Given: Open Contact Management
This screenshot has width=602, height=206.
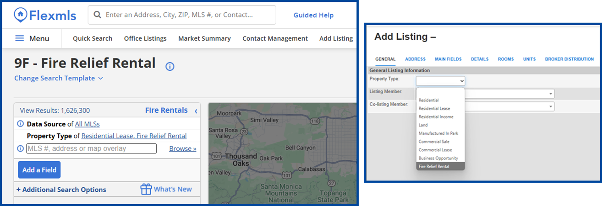Looking at the screenshot, I should point(275,38).
